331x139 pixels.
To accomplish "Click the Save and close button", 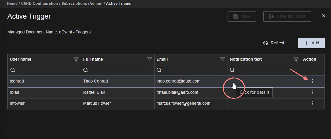I will pos(287,17).
